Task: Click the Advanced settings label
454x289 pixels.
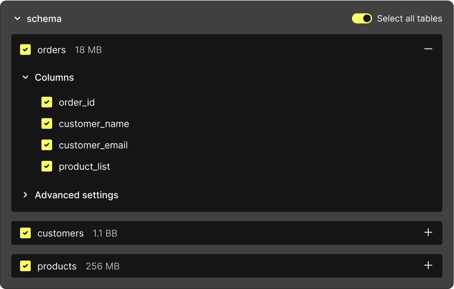Action: pos(77,195)
